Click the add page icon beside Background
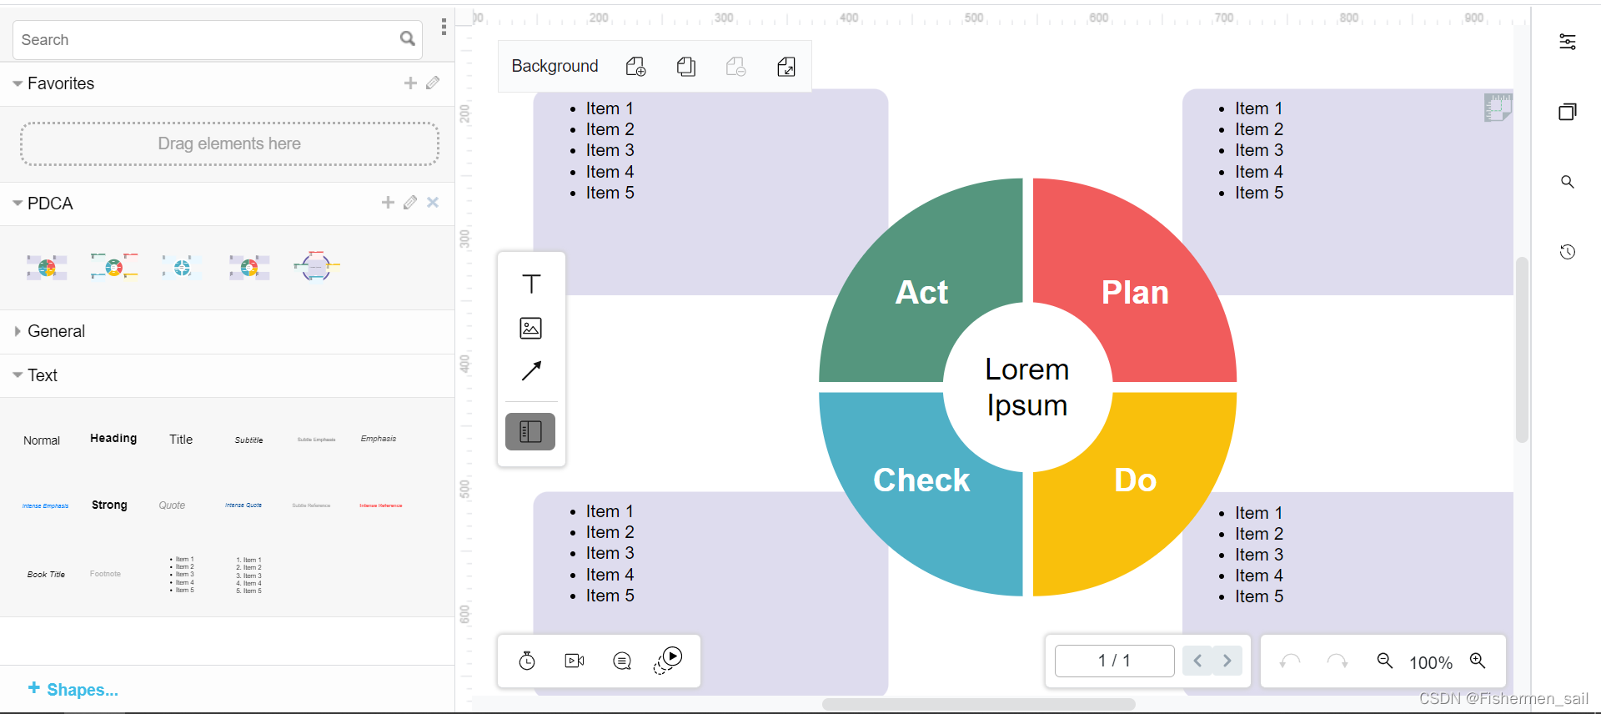 (x=636, y=67)
